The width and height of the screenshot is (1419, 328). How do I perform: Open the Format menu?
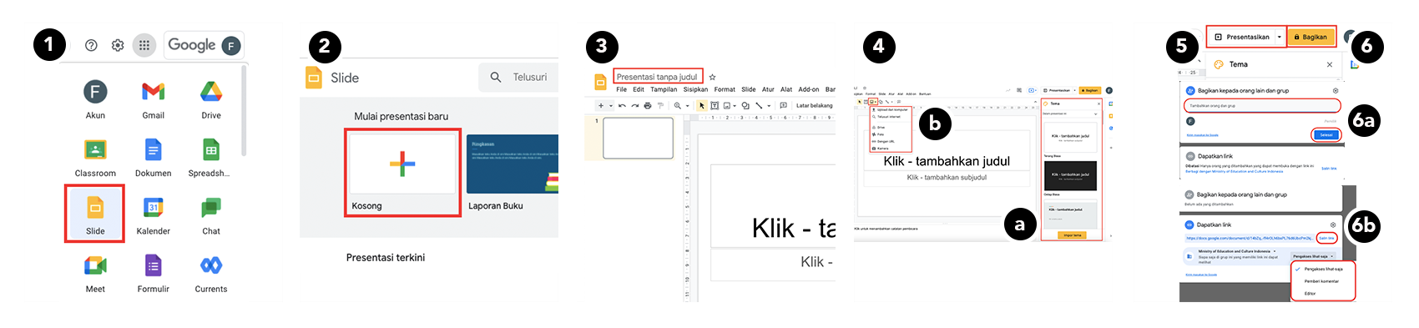[725, 89]
